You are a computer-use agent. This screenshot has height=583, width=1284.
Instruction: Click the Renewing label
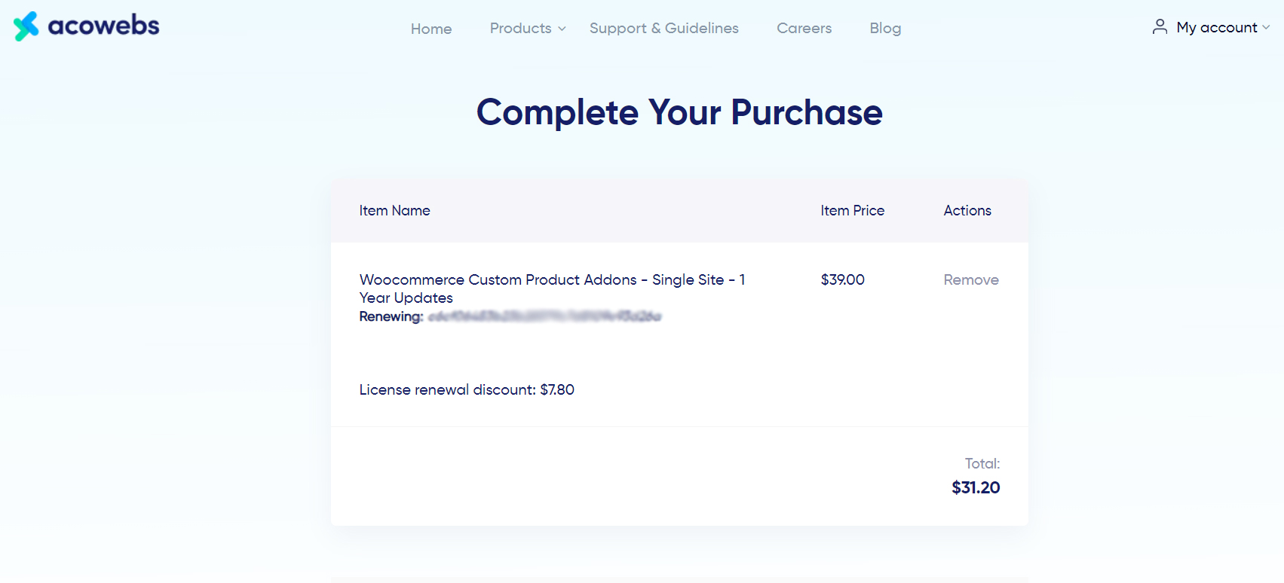coord(391,316)
